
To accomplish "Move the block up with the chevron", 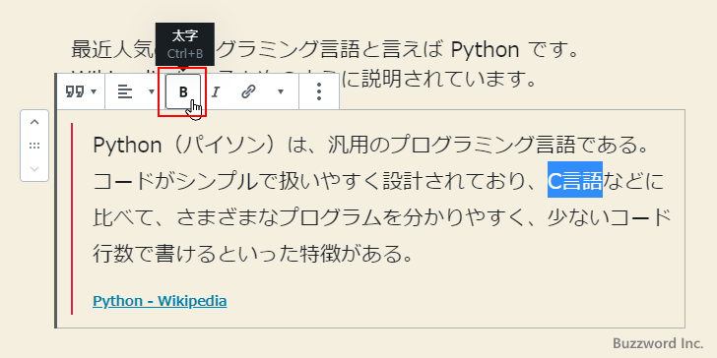I will 34,122.
